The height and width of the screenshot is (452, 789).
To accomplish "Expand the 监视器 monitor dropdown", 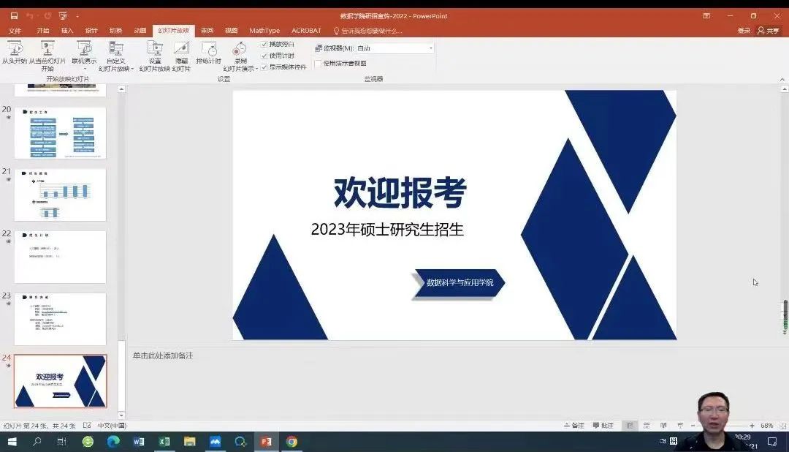I will pyautogui.click(x=430, y=48).
